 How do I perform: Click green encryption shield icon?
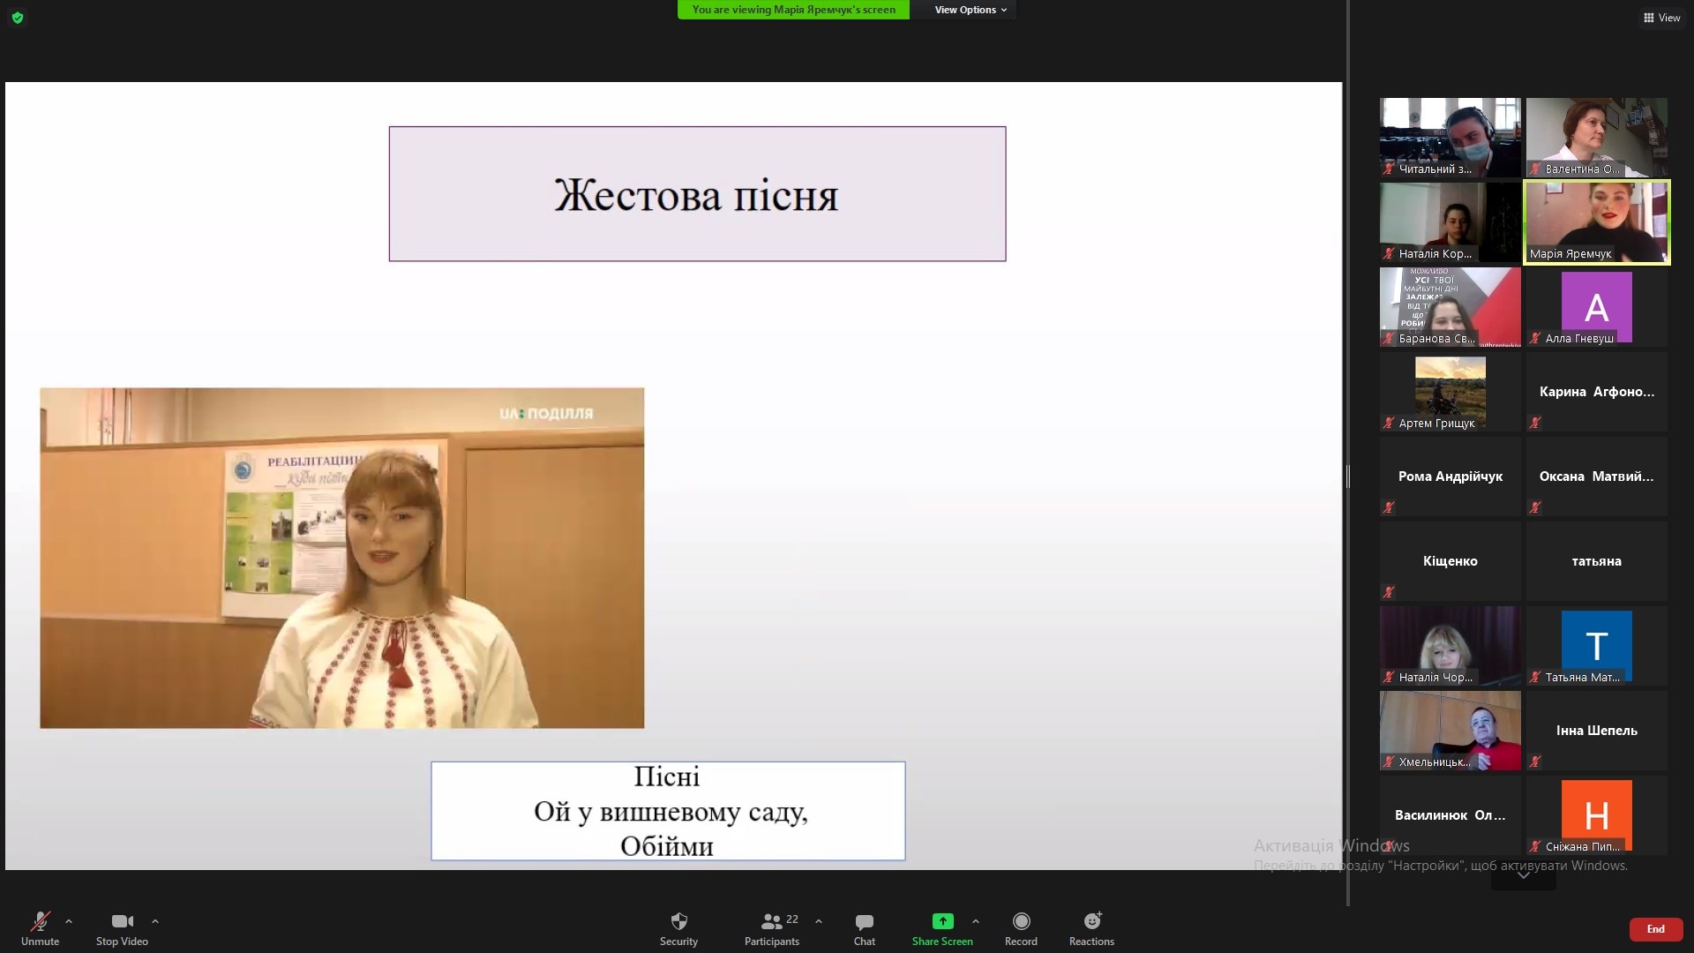click(18, 18)
